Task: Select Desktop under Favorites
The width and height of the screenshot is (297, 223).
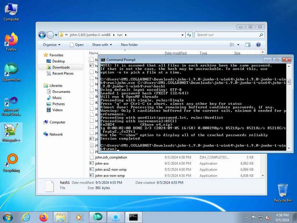Action: pyautogui.click(x=59, y=61)
